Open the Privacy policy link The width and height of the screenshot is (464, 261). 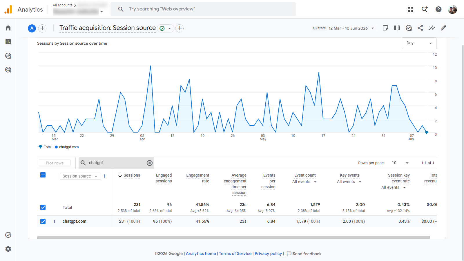coord(268,254)
